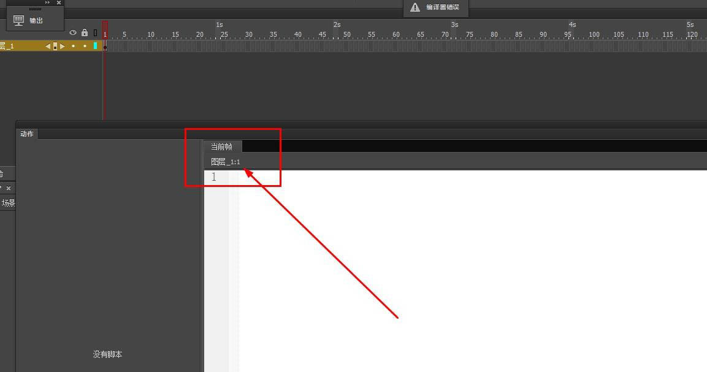The image size is (707, 372).
Task: Click line number 1 in the gutter
Action: click(x=214, y=177)
